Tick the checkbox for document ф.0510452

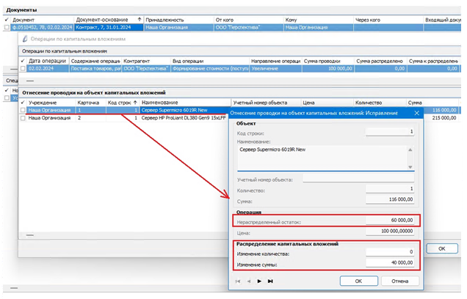coord(7,27)
